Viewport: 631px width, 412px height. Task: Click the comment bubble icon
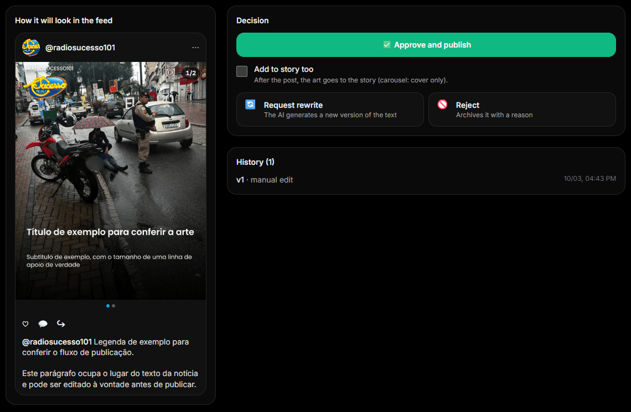43,324
